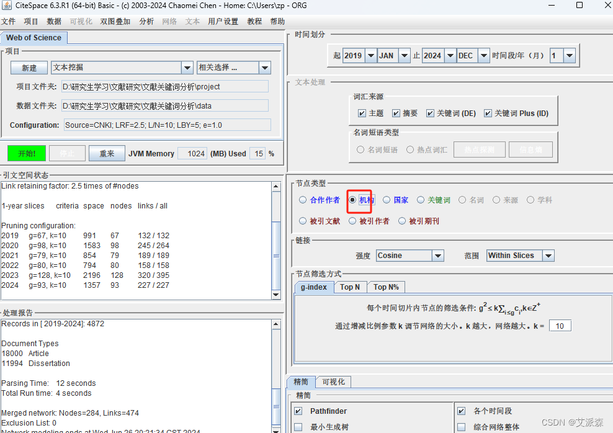Open the 数据 menu

click(54, 22)
